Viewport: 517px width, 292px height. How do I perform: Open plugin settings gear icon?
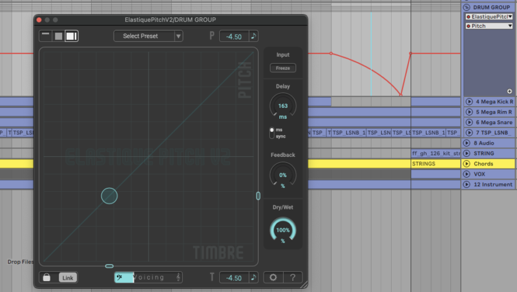click(x=273, y=277)
